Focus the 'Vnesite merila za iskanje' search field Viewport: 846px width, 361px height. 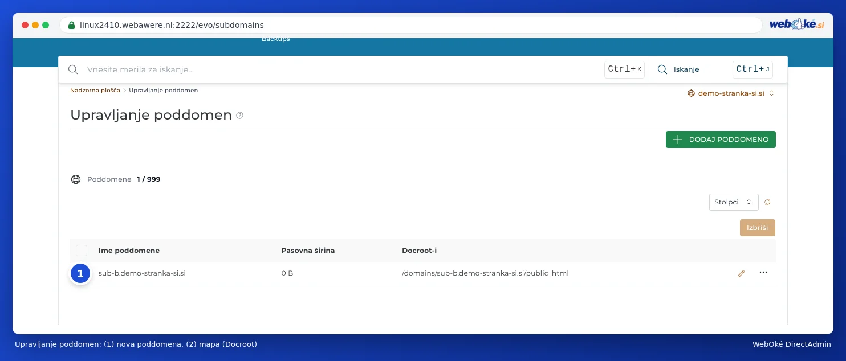pyautogui.click(x=342, y=69)
